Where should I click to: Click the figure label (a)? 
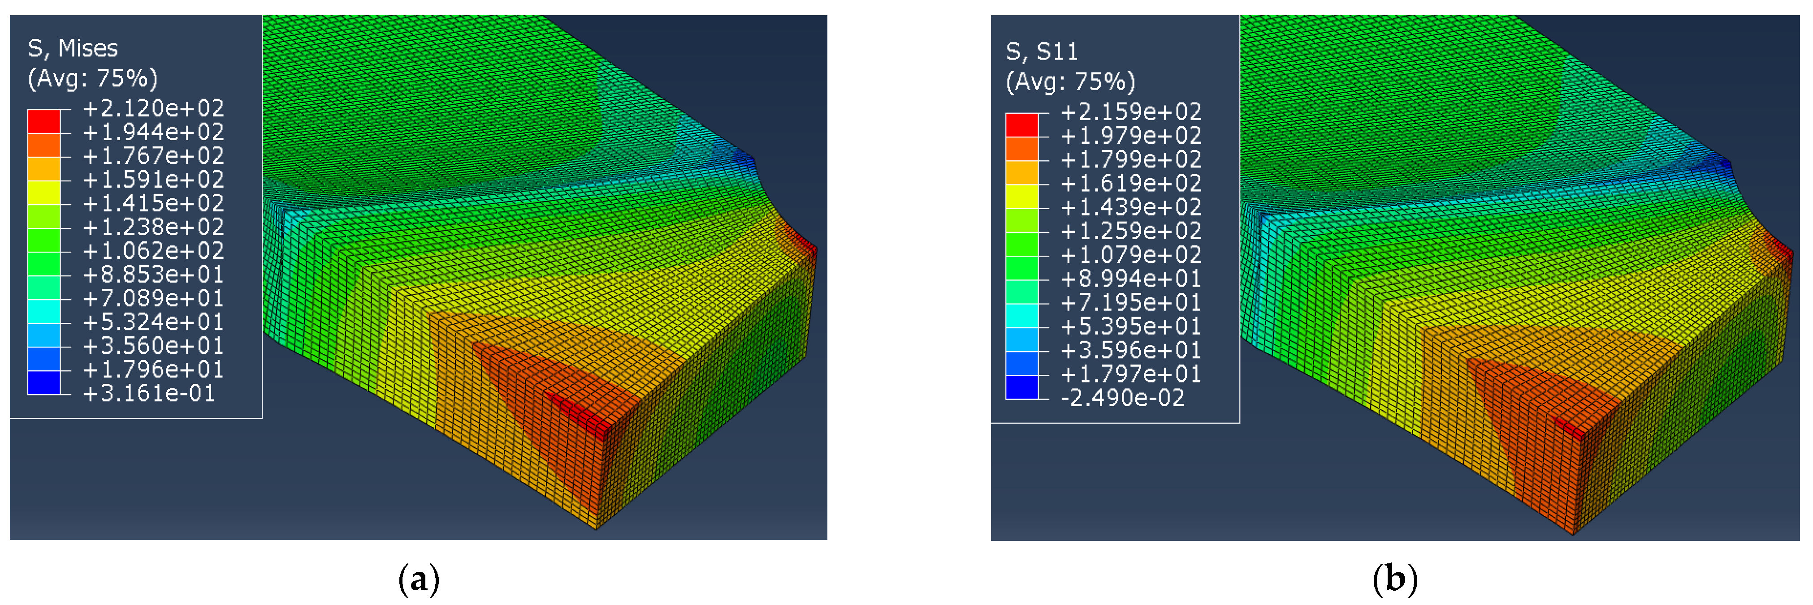coord(419,580)
